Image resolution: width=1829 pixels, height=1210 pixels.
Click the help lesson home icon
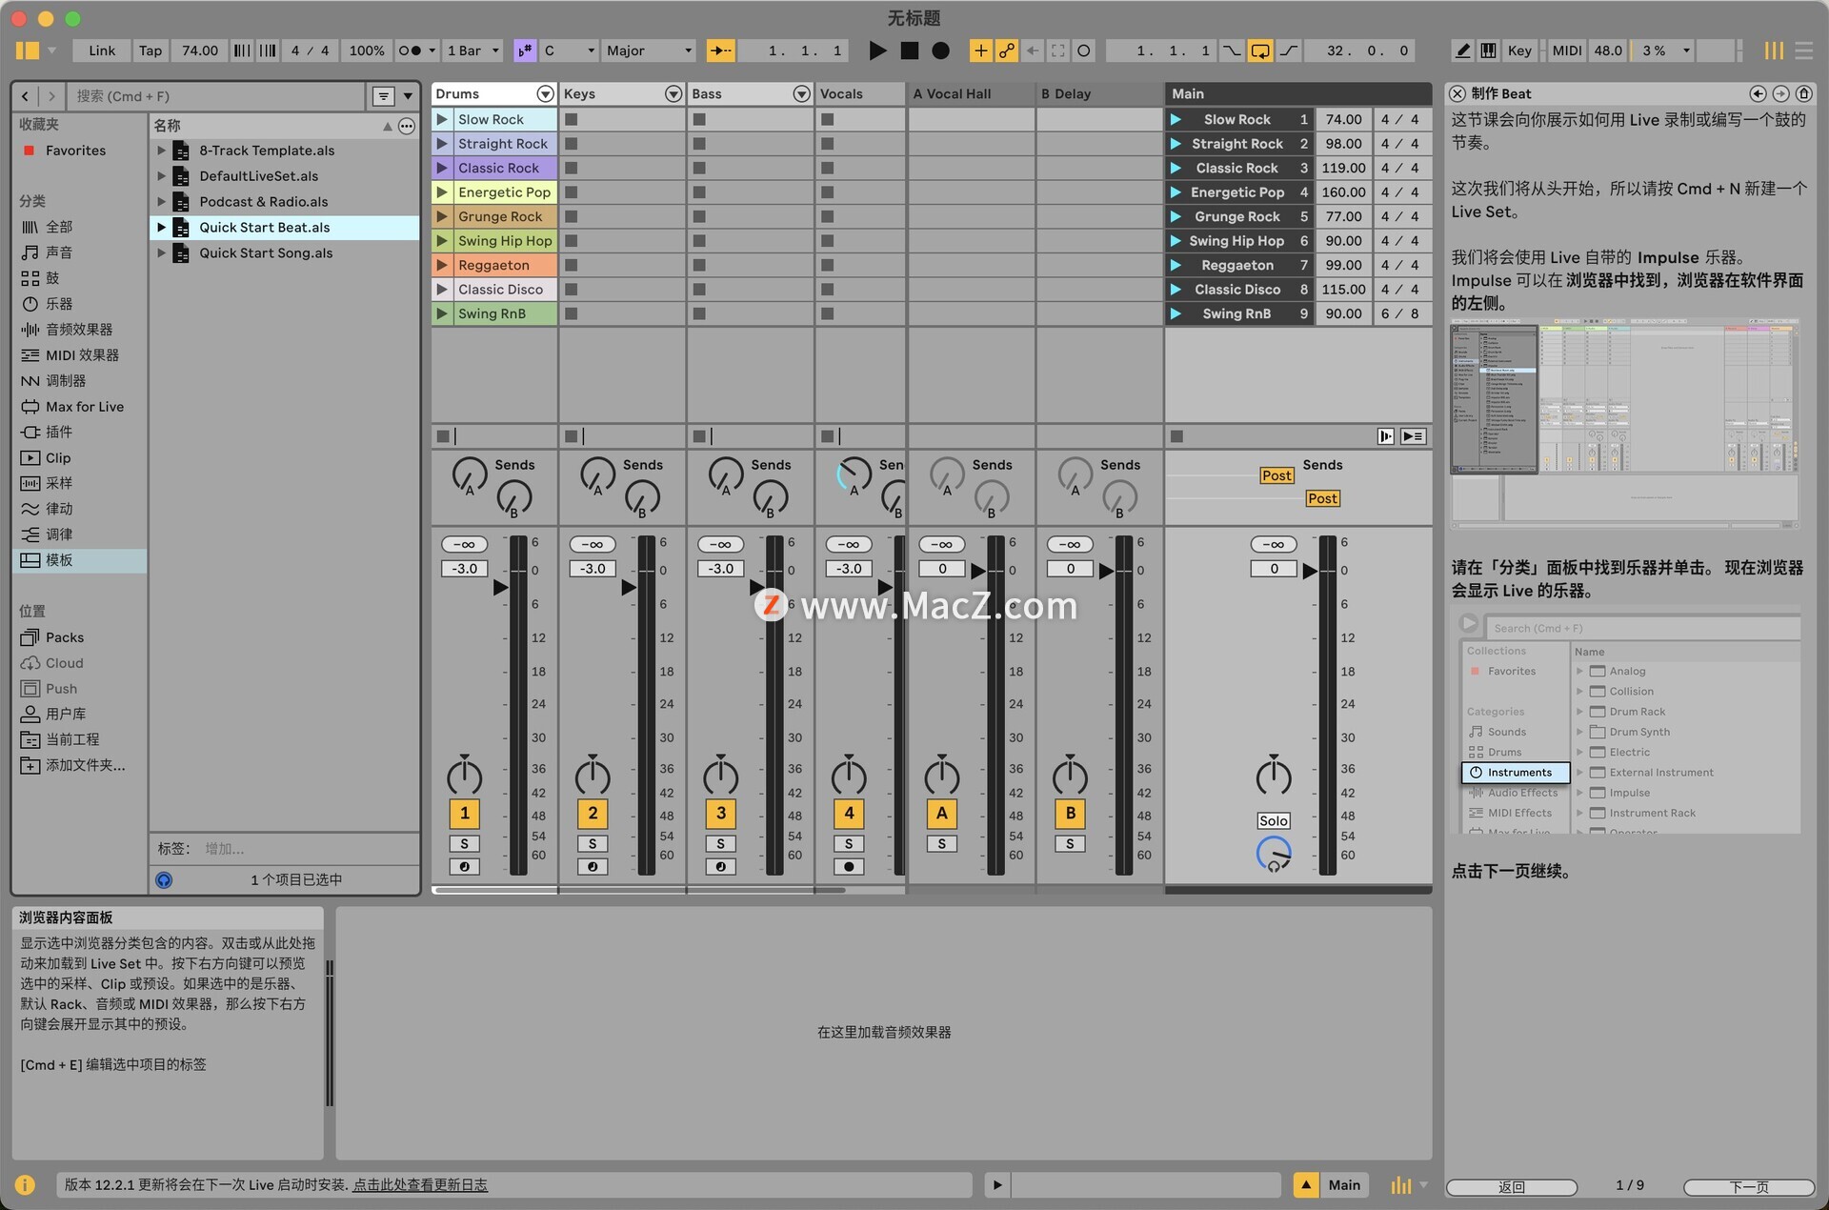(x=1803, y=93)
